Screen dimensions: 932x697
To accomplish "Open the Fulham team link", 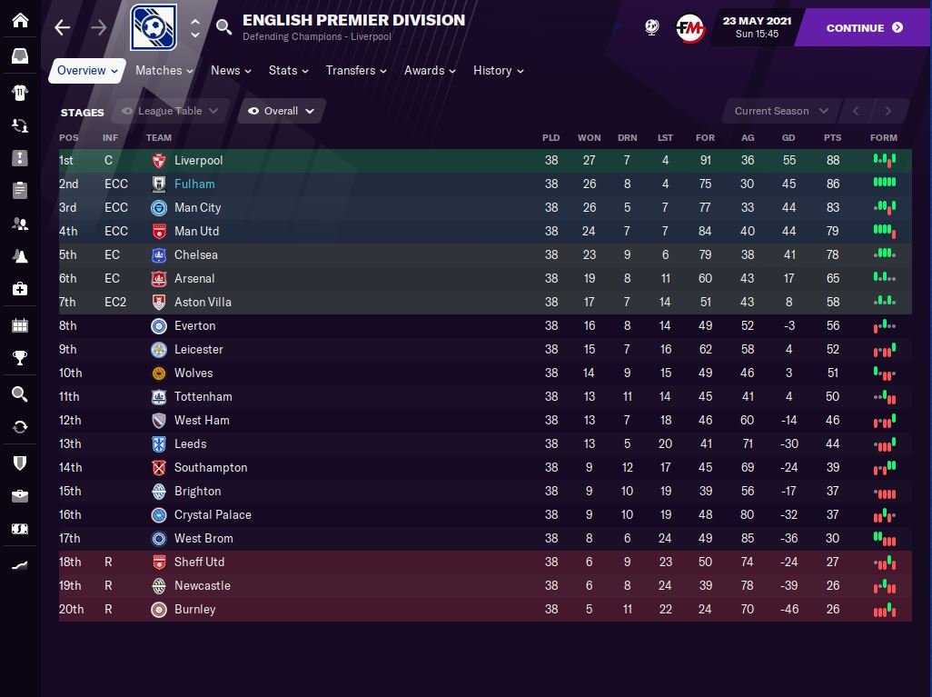I will tap(194, 184).
